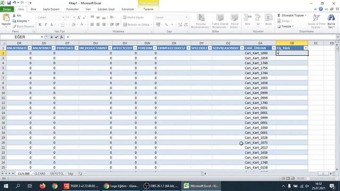Click the Yapıştır paste icon
Image resolution: width=340 pixels, height=191 pixels.
[6, 18]
